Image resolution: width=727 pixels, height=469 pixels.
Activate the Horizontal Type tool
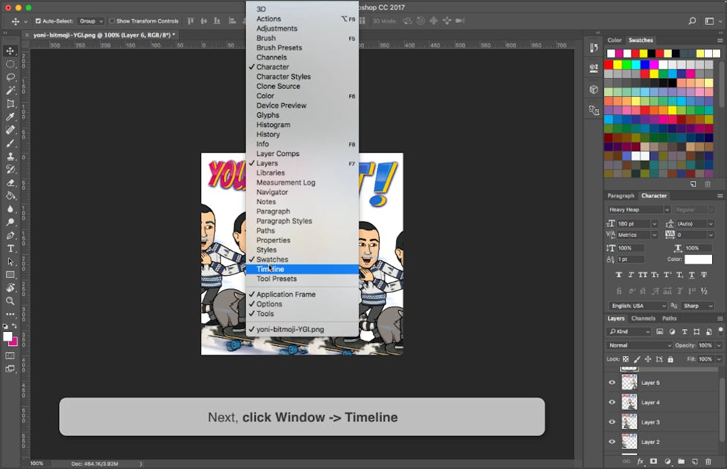coord(10,248)
